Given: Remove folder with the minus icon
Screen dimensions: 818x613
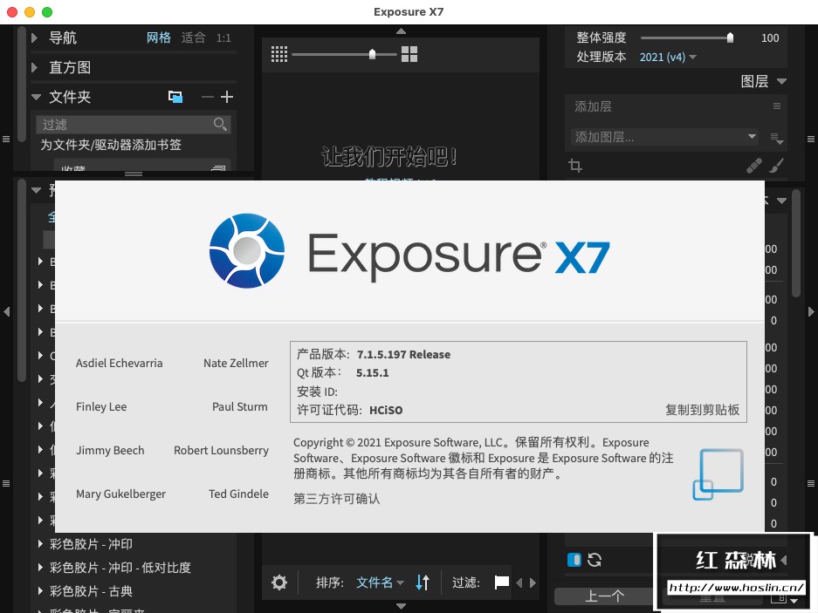Looking at the screenshot, I should [x=207, y=97].
